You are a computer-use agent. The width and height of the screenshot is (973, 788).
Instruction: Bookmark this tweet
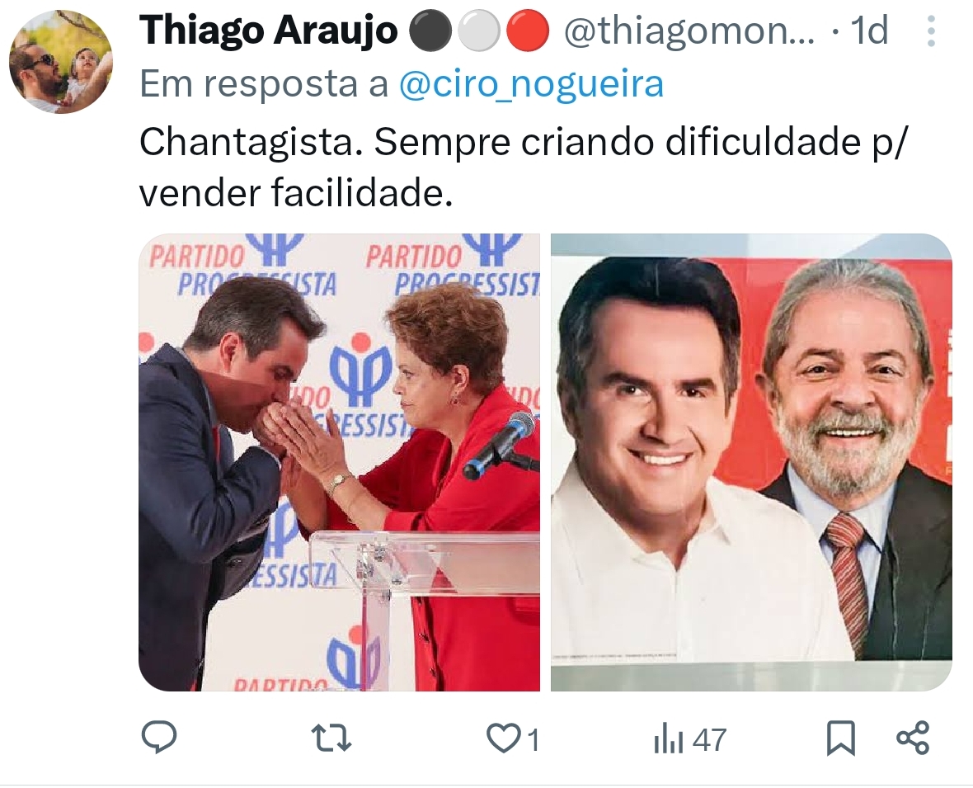[x=841, y=738]
